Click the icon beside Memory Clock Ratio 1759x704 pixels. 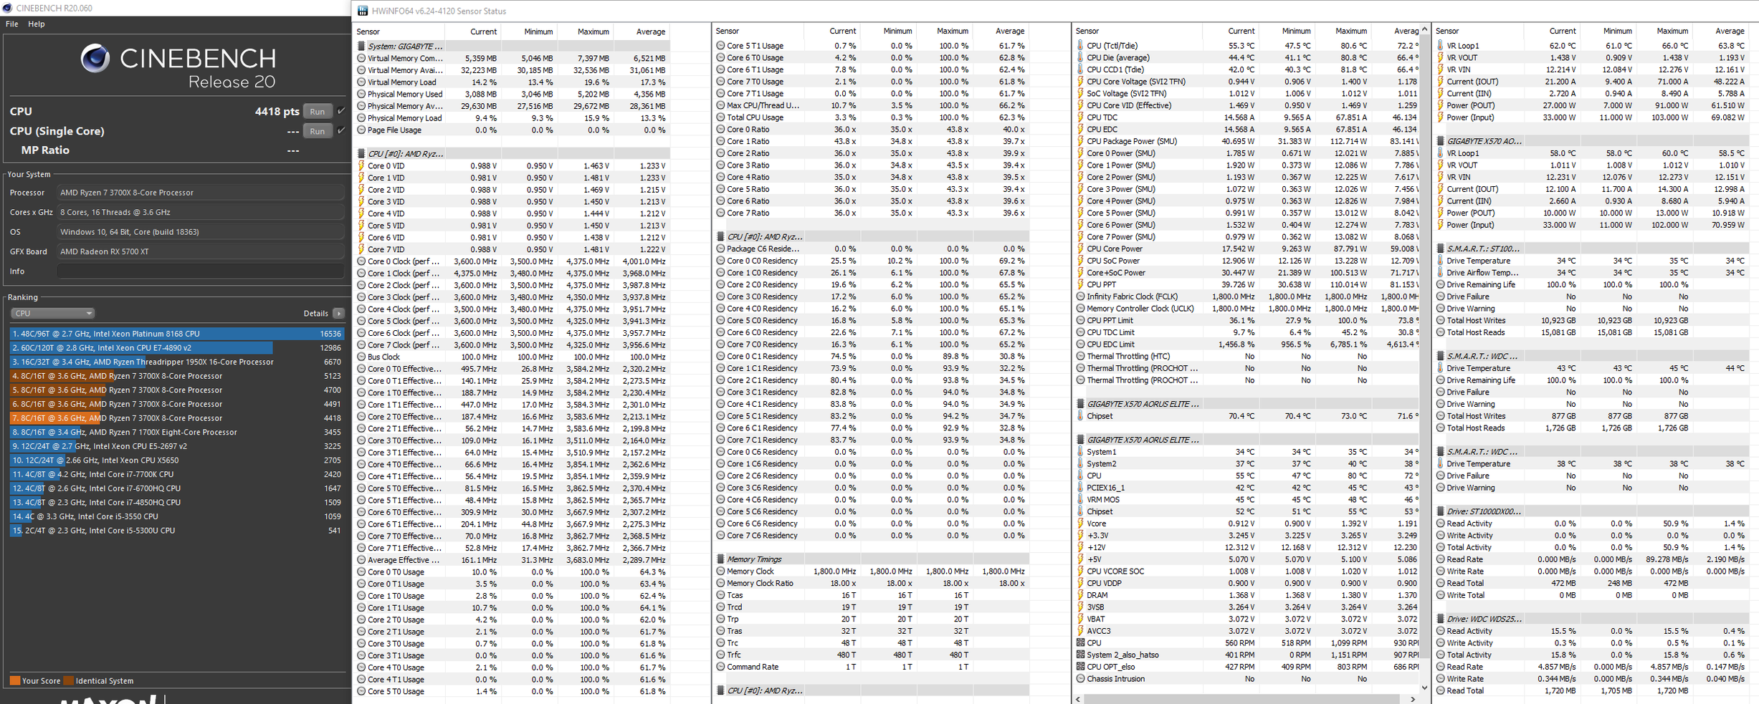point(720,583)
